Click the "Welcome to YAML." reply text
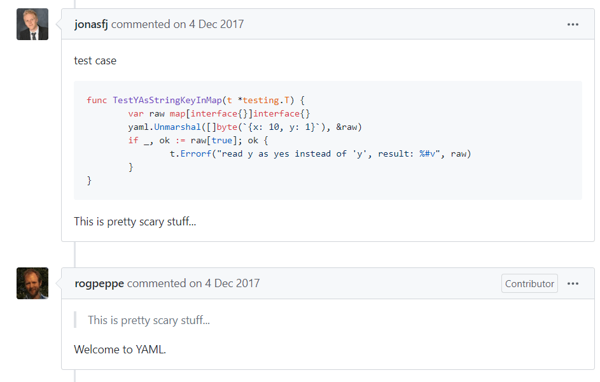 tap(120, 349)
